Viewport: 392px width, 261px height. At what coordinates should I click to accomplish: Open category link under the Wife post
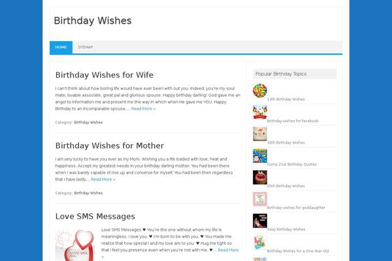[88, 123]
